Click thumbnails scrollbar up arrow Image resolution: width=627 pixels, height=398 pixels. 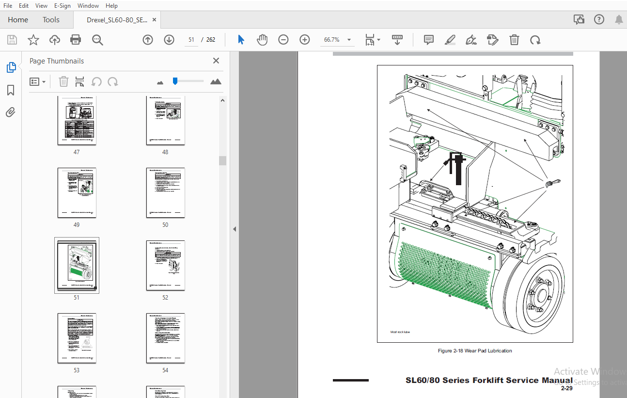click(222, 100)
